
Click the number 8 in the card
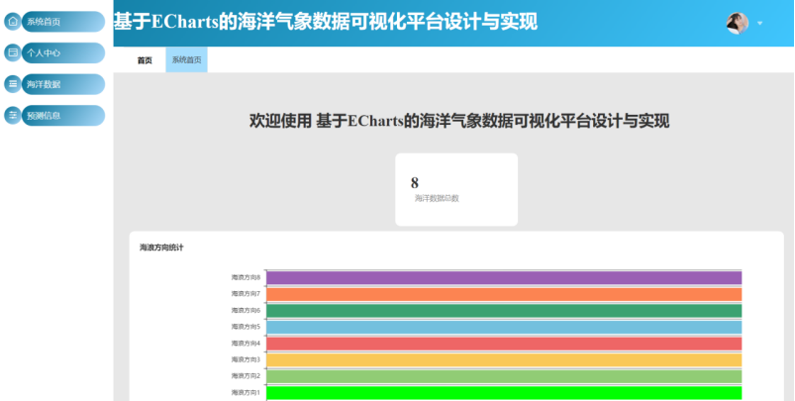tap(415, 183)
